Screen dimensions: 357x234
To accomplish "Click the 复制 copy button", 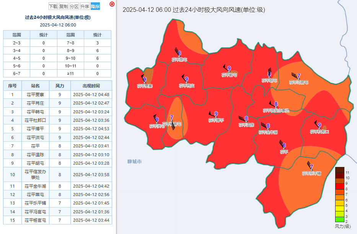I will pos(64,7).
